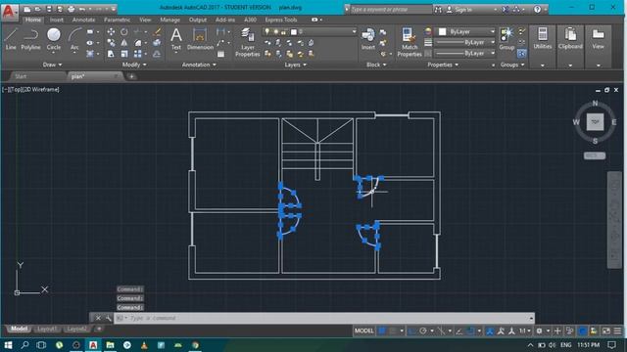This screenshot has width=627, height=352.
Task: Toggle the MODEL space button
Action: pyautogui.click(x=363, y=330)
